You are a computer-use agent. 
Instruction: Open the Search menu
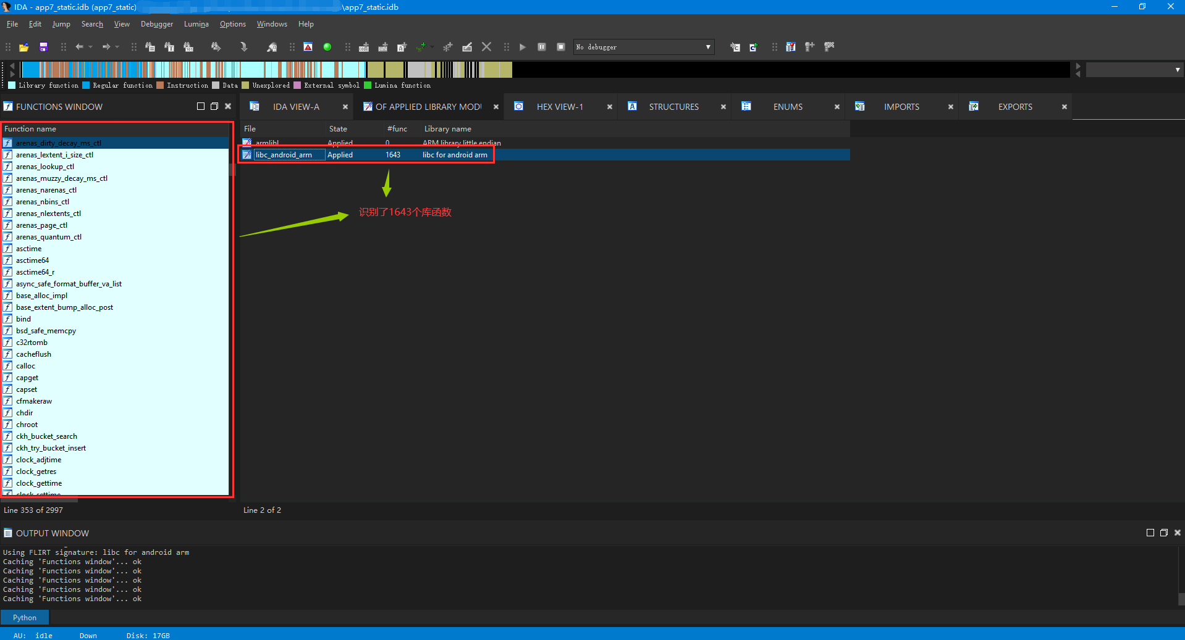(92, 24)
